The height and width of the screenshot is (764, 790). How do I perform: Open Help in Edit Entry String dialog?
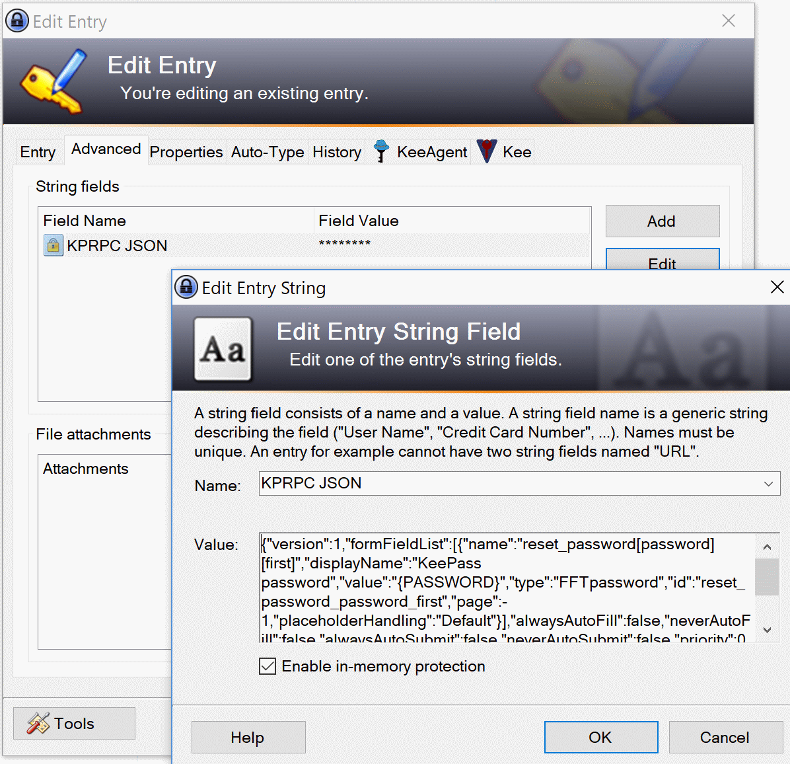[248, 738]
